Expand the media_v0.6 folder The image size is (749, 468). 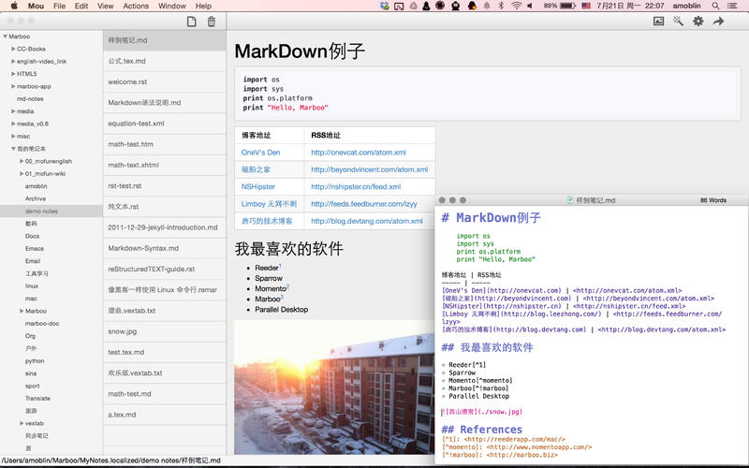click(13, 124)
